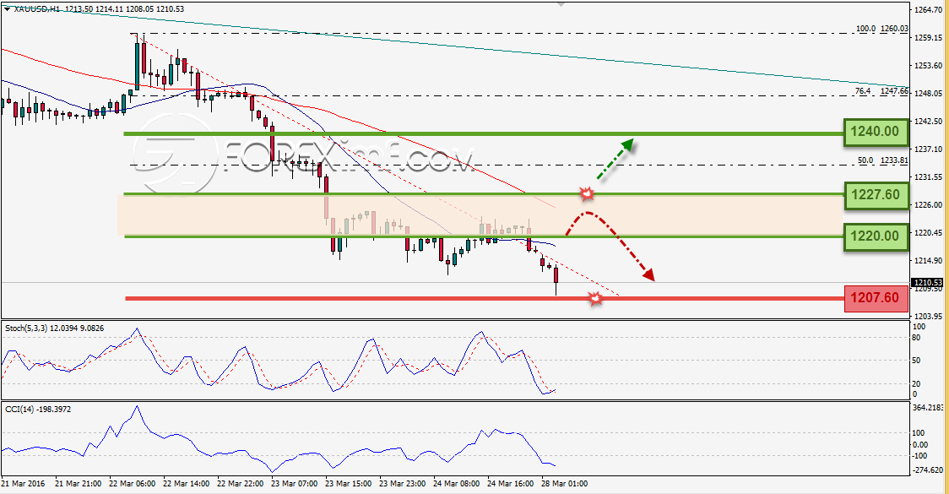
Task: Select the Fibonacci label 76.4 1247.66
Action: point(881,91)
